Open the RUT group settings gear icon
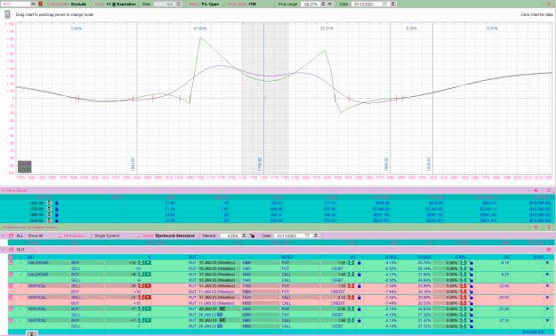The width and height of the screenshot is (556, 336). [549, 250]
